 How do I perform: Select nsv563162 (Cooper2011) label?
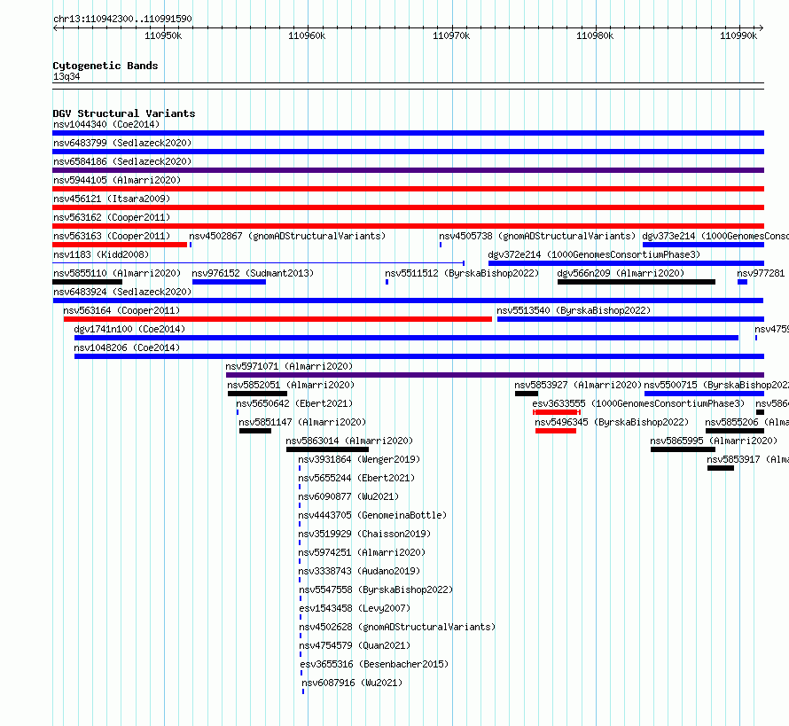click(112, 217)
